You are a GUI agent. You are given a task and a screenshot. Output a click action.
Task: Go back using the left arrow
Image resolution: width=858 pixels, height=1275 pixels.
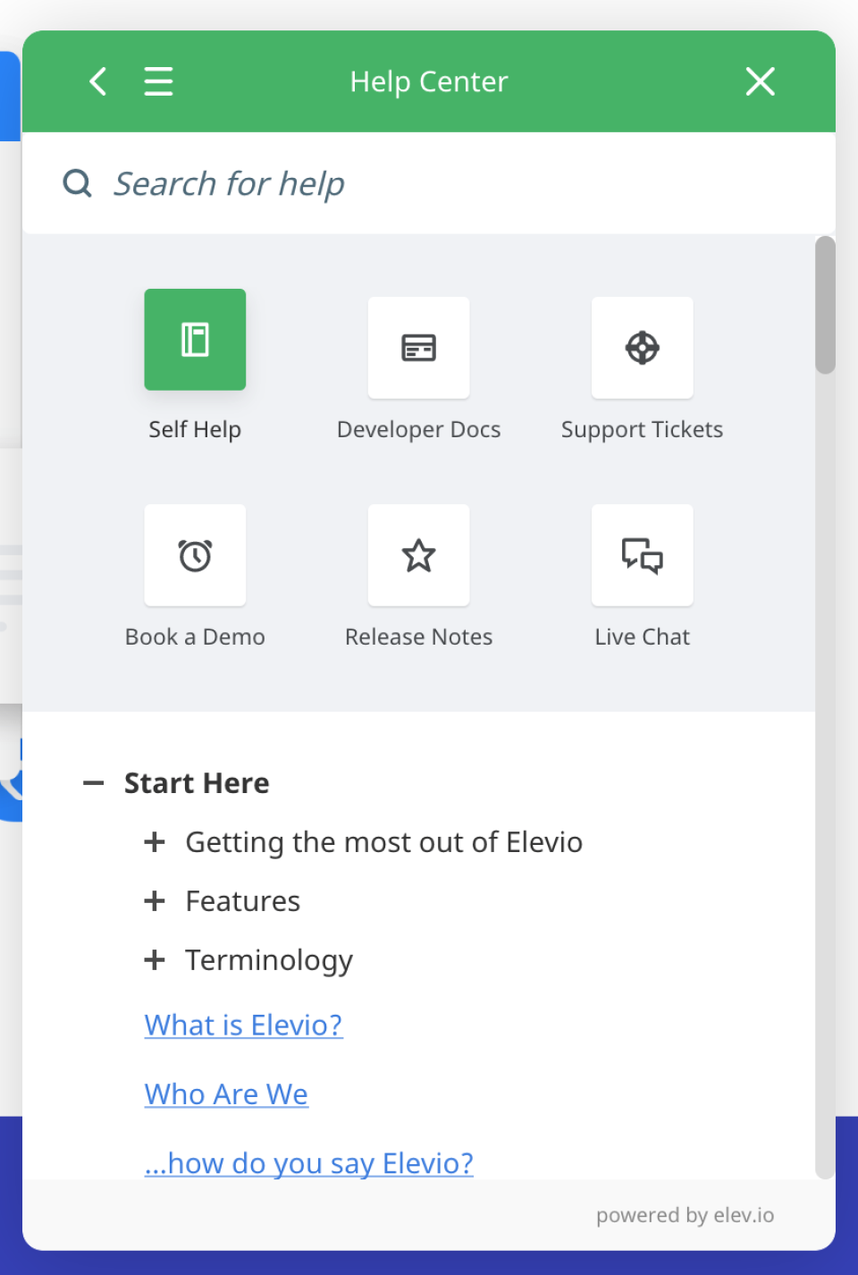[97, 81]
